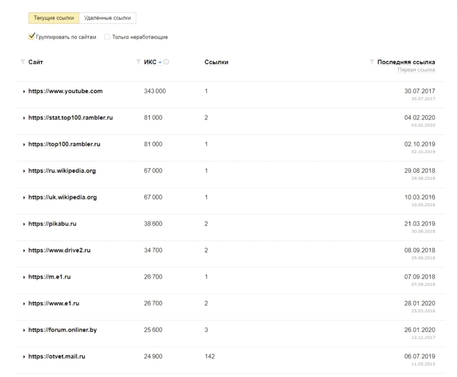The width and height of the screenshot is (458, 377).
Task: Click the Ссылки column header
Action: [x=216, y=62]
